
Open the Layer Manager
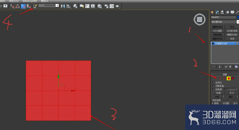point(75,6)
